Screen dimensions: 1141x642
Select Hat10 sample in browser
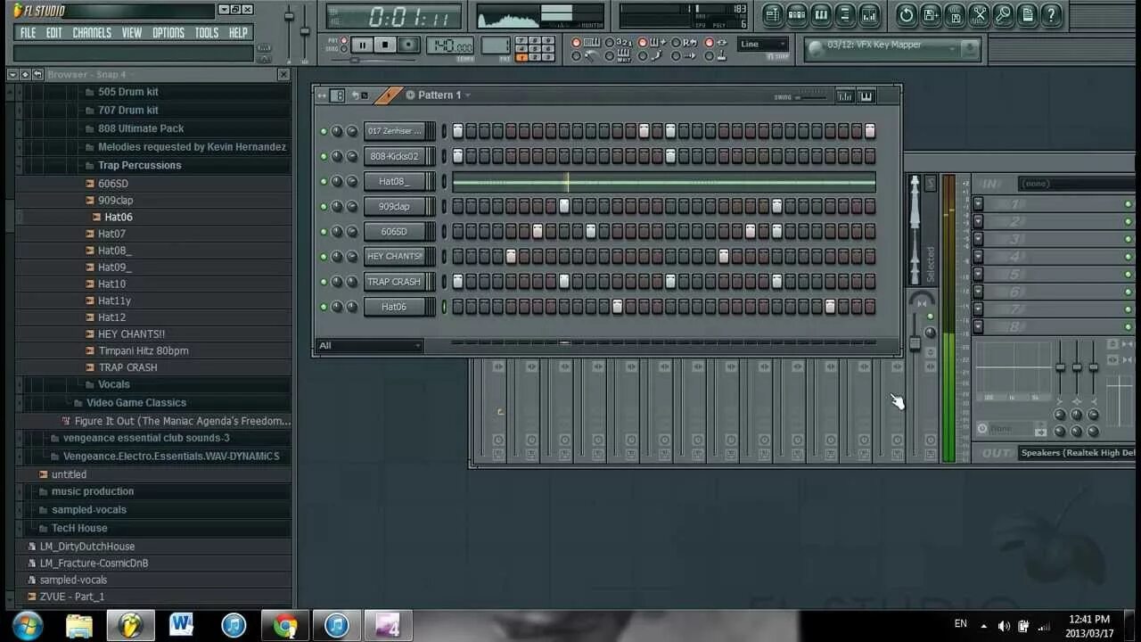[111, 284]
